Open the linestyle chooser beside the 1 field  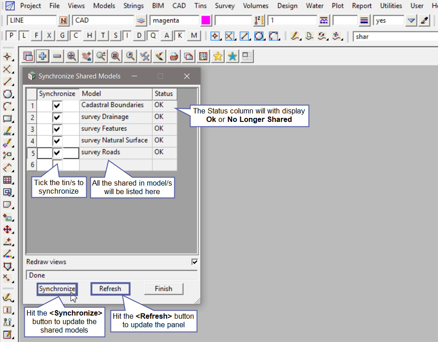(x=323, y=21)
